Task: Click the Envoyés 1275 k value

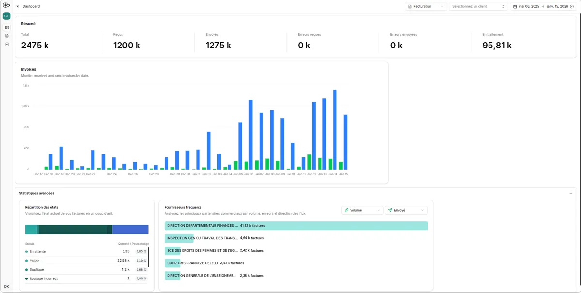Action: [218, 46]
